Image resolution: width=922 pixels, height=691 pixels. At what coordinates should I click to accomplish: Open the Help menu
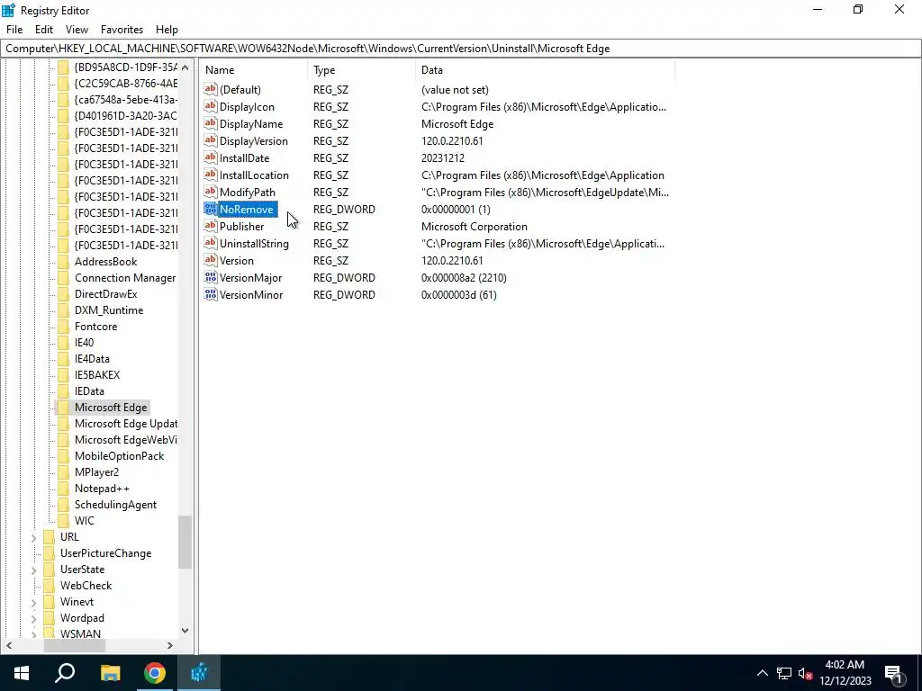click(x=167, y=30)
